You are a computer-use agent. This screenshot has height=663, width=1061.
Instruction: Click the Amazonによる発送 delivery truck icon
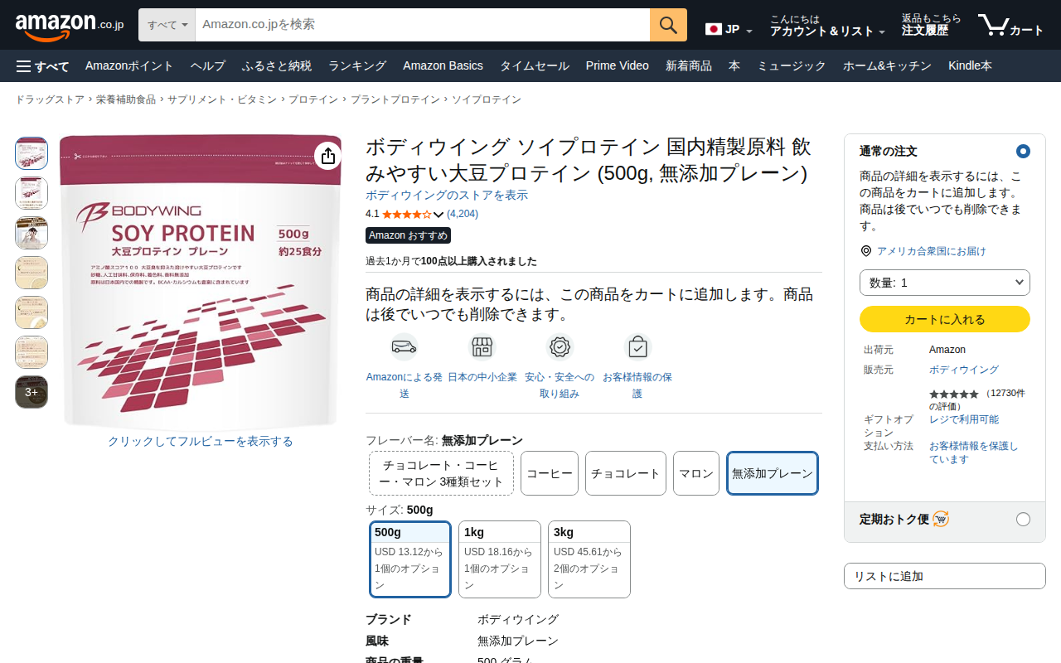click(404, 346)
